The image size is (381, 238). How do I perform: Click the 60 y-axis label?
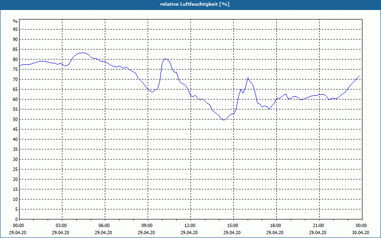pyautogui.click(x=15, y=99)
